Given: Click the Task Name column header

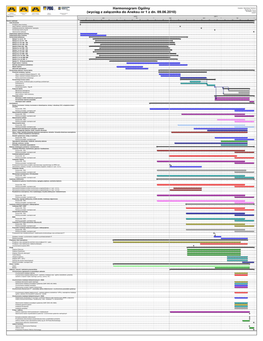Looking at the screenshot, I should tap(5, 16).
